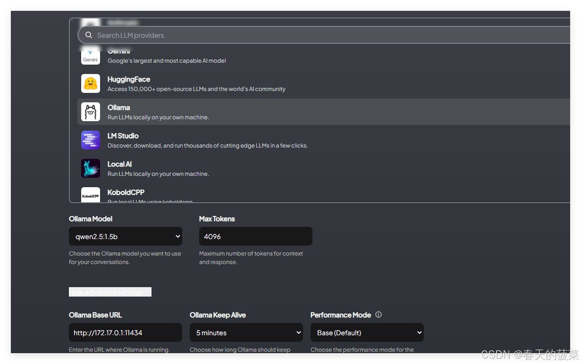
Task: Click the "Ollama Base URL" label
Action: (x=95, y=315)
